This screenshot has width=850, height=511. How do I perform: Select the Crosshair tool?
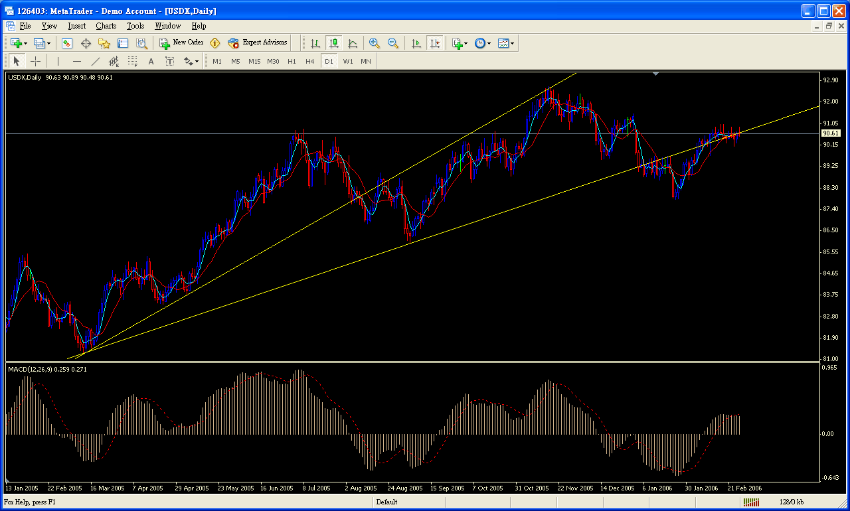tap(35, 61)
